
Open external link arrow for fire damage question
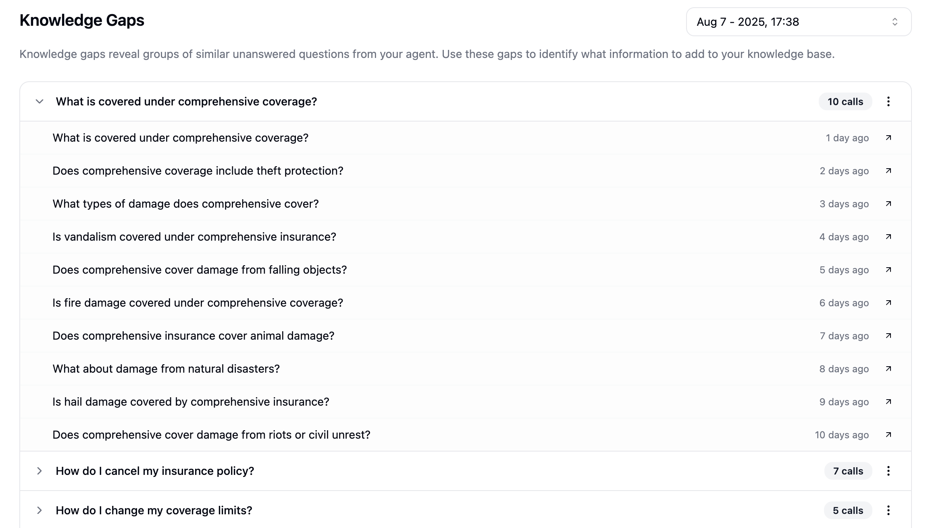pos(888,303)
